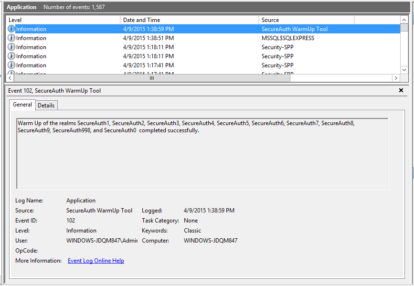
Task: Click the event list scroll down arrow
Action: [x=404, y=70]
